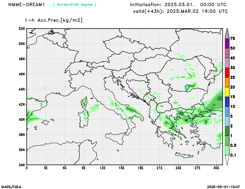
Task: Click the 12E longitude axis label
Action: (x=103, y=168)
